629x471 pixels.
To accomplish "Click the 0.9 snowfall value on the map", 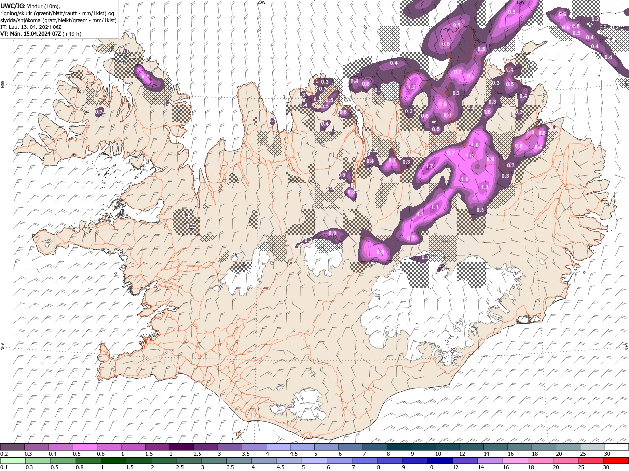I will point(512,12).
